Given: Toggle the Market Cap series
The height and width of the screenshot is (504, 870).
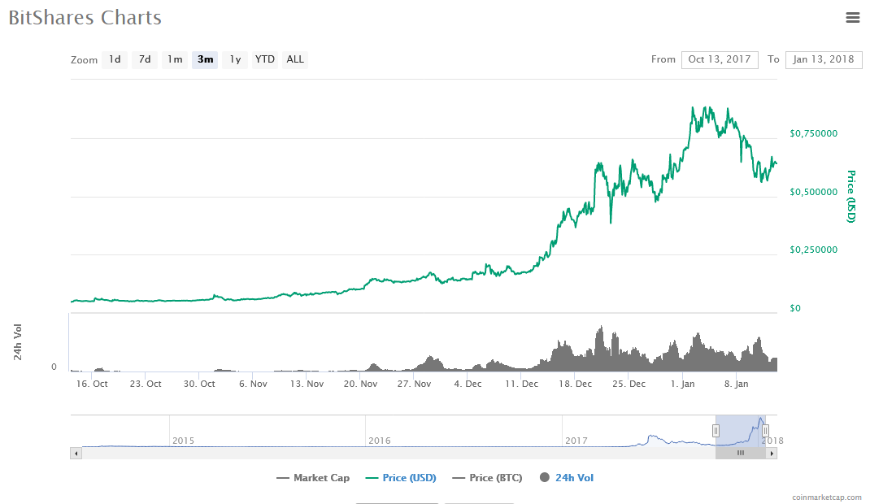Looking at the screenshot, I should pyautogui.click(x=314, y=478).
